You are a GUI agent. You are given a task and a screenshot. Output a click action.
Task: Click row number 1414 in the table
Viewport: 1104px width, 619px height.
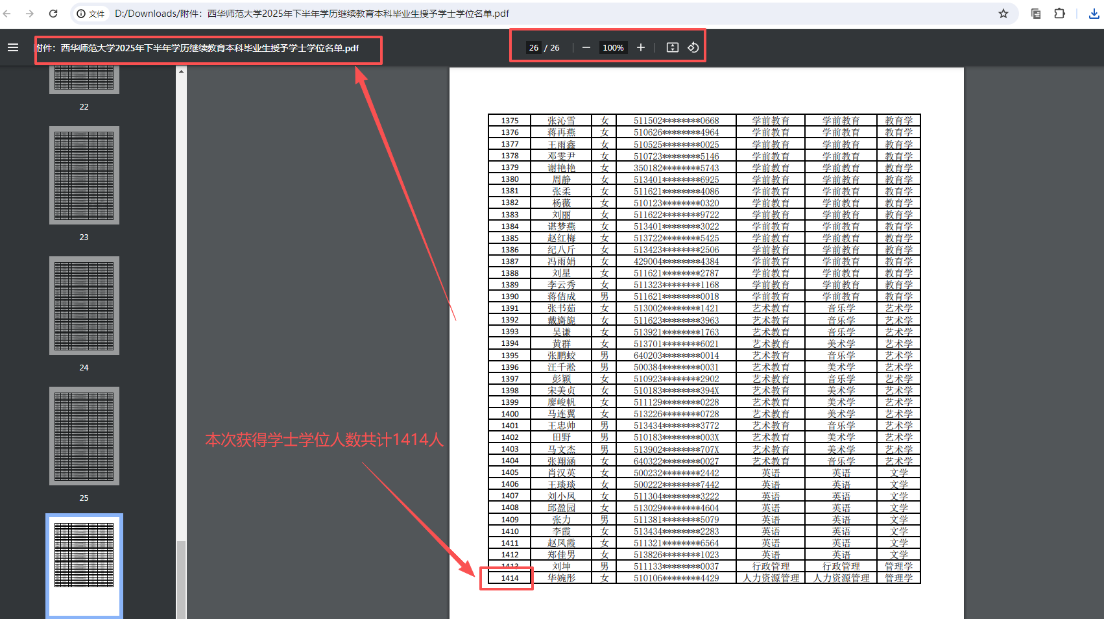point(510,578)
